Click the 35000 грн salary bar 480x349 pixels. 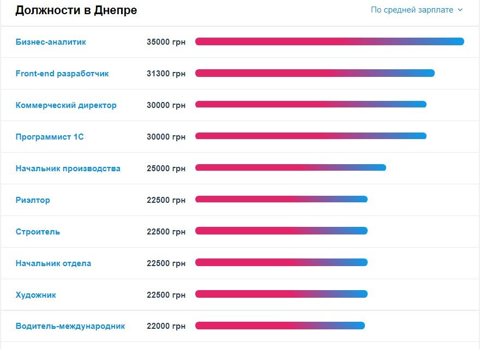coord(329,42)
